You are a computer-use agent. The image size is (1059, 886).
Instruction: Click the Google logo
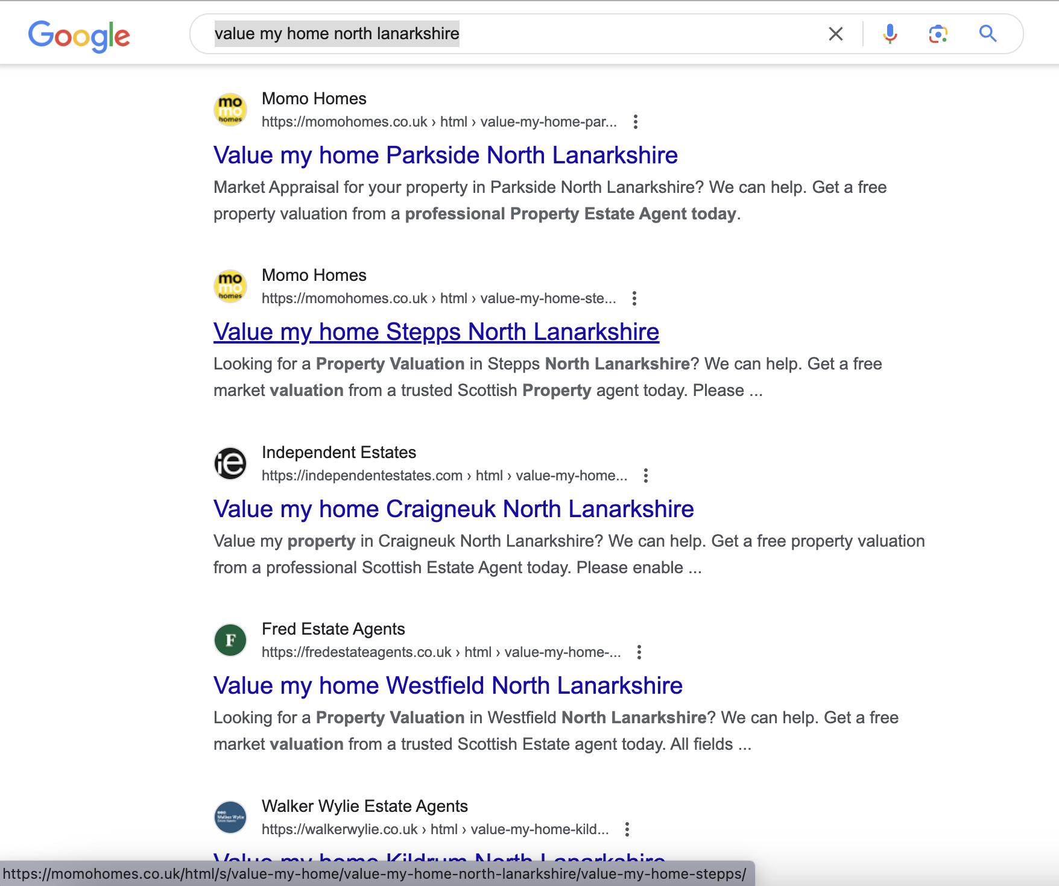point(79,35)
